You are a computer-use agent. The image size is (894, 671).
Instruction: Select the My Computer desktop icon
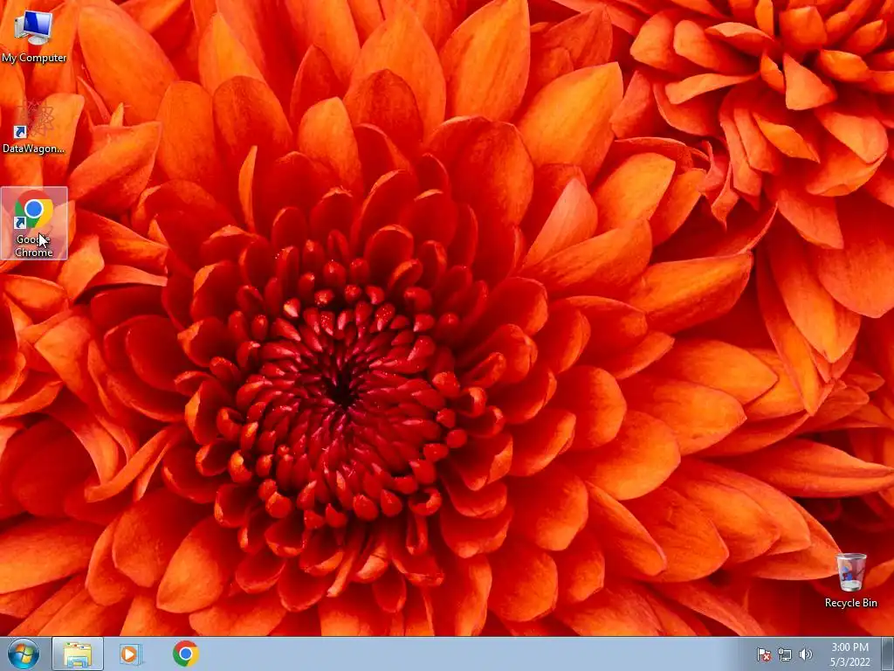(34, 37)
